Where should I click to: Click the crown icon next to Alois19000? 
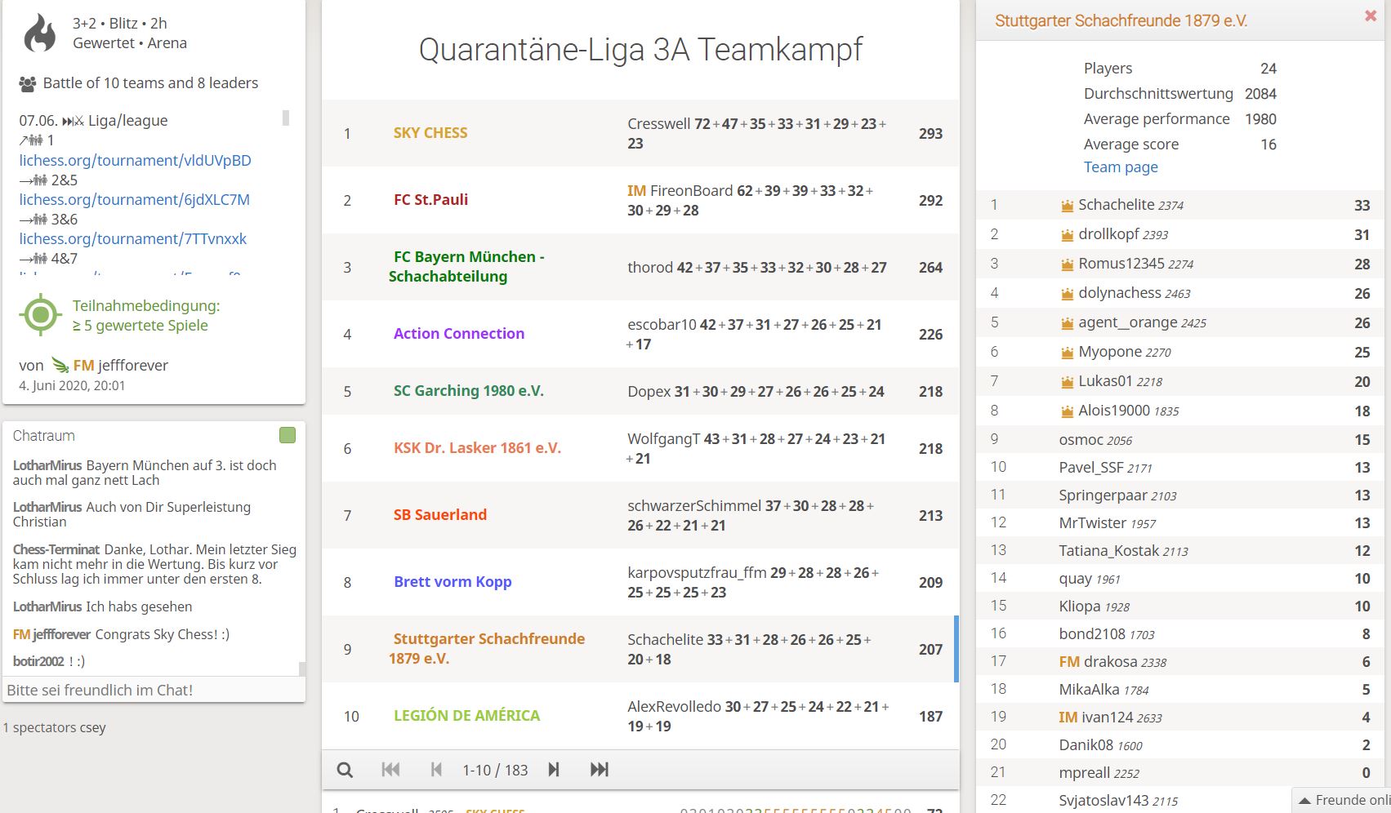(x=1067, y=411)
